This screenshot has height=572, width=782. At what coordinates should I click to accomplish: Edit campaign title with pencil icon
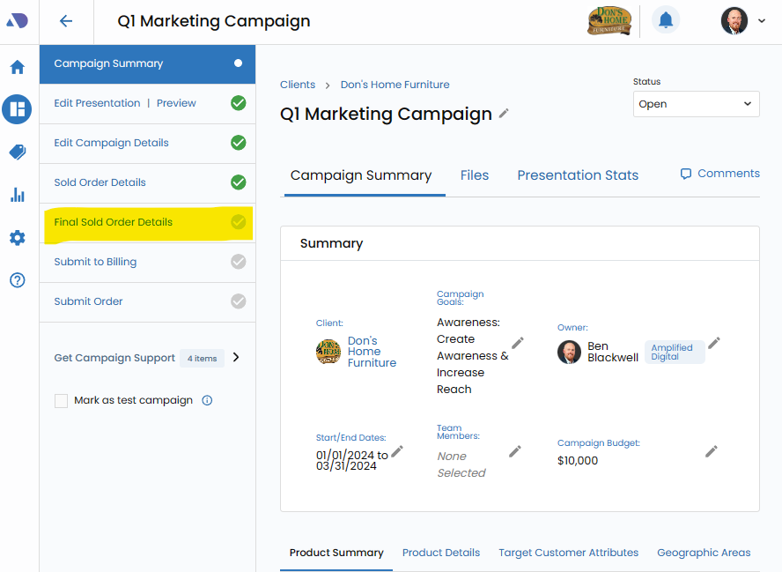click(x=504, y=114)
